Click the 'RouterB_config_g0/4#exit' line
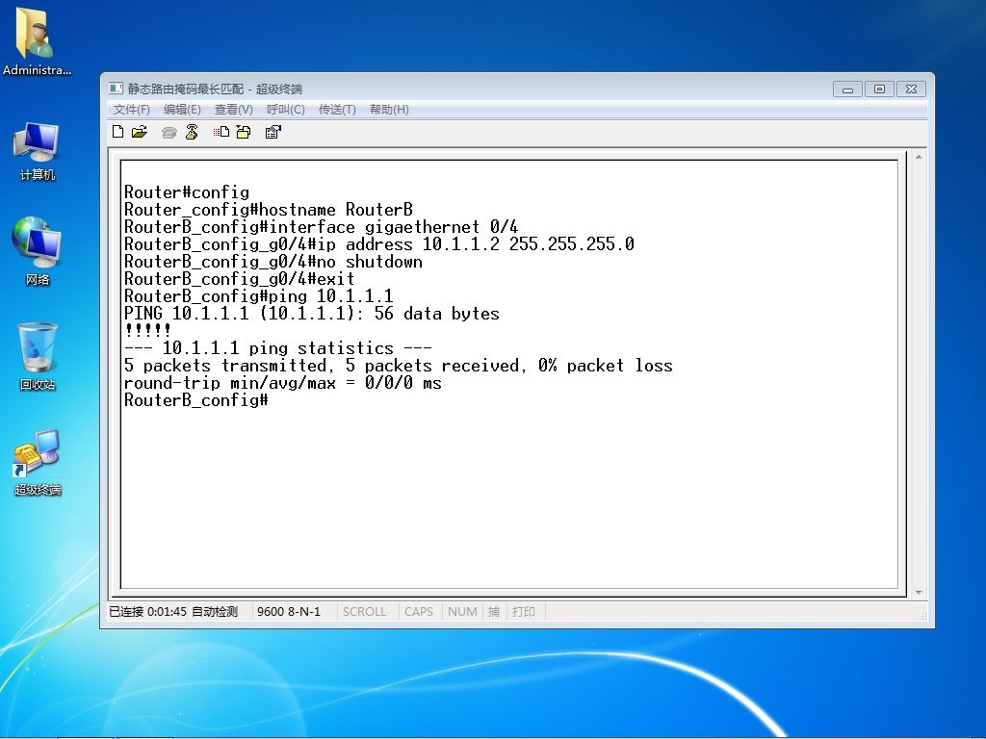 tap(240, 279)
